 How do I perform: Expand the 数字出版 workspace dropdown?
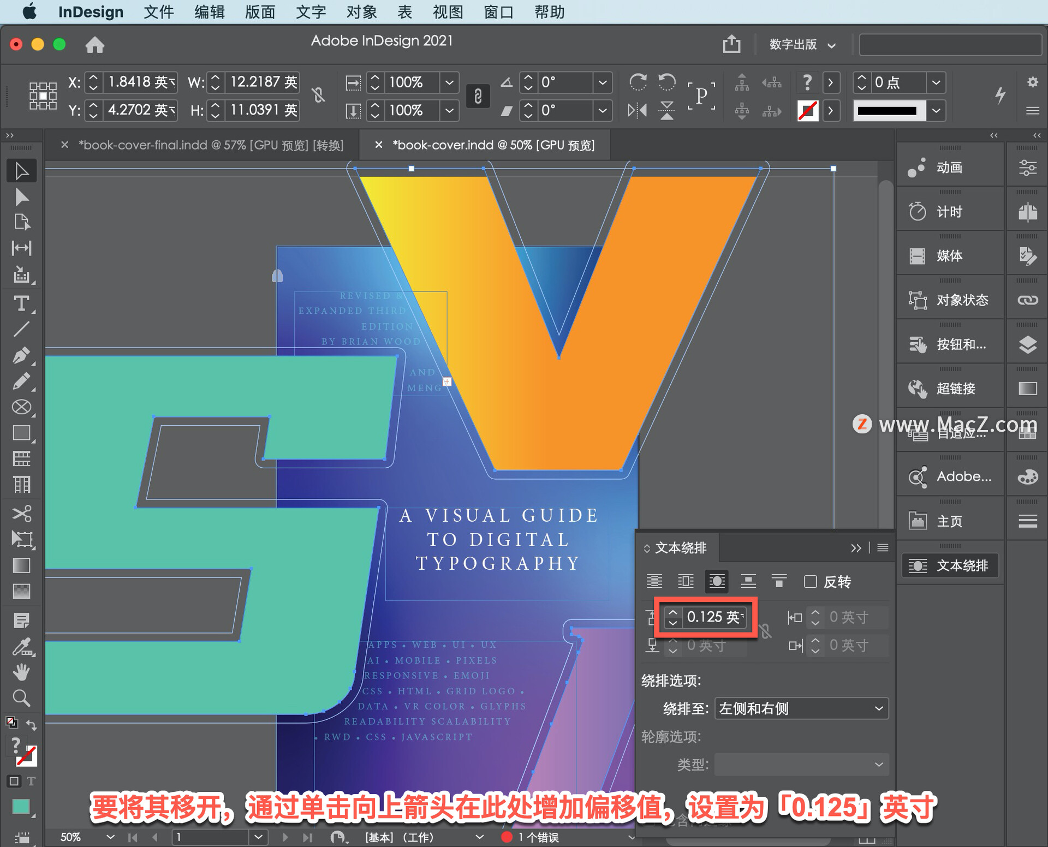click(802, 44)
